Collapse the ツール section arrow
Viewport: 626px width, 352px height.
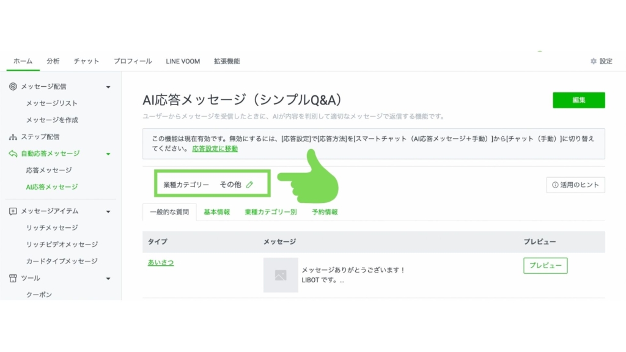108,279
